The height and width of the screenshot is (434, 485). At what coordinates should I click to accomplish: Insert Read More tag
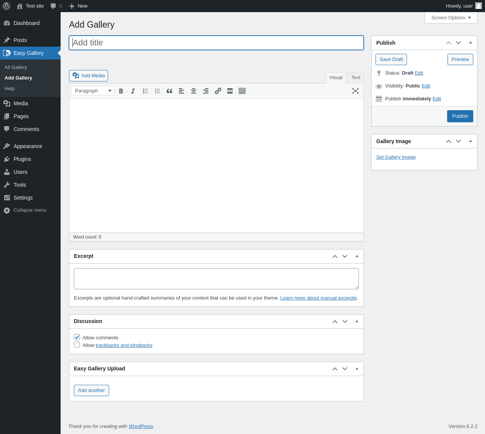pos(230,91)
